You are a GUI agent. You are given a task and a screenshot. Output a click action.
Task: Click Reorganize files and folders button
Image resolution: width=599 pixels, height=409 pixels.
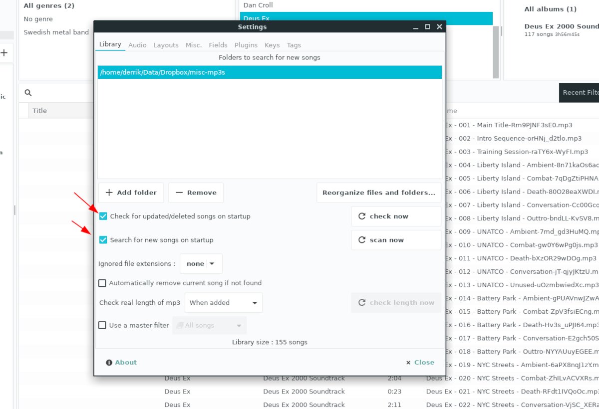378,193
